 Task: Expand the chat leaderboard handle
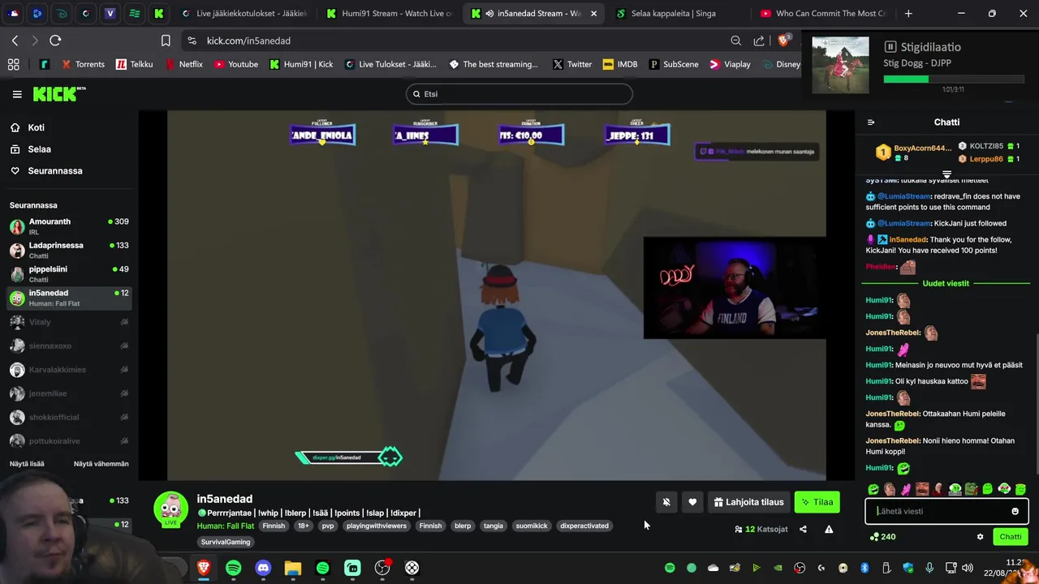946,174
